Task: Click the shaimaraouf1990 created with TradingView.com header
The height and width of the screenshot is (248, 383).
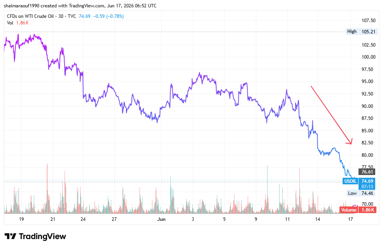Action: [80, 5]
